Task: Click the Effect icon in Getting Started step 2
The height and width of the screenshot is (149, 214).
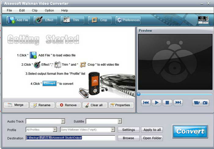Action: point(37,64)
